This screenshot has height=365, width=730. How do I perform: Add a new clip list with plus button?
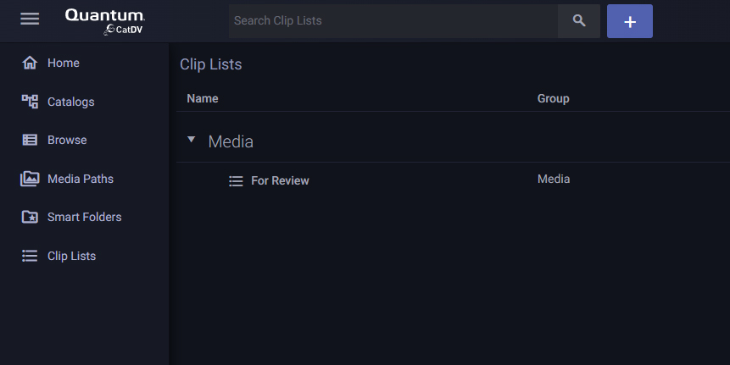[629, 21]
